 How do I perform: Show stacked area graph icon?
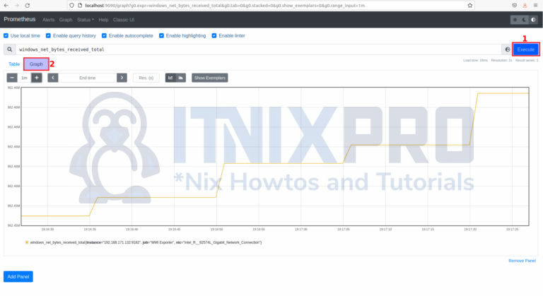[181, 78]
